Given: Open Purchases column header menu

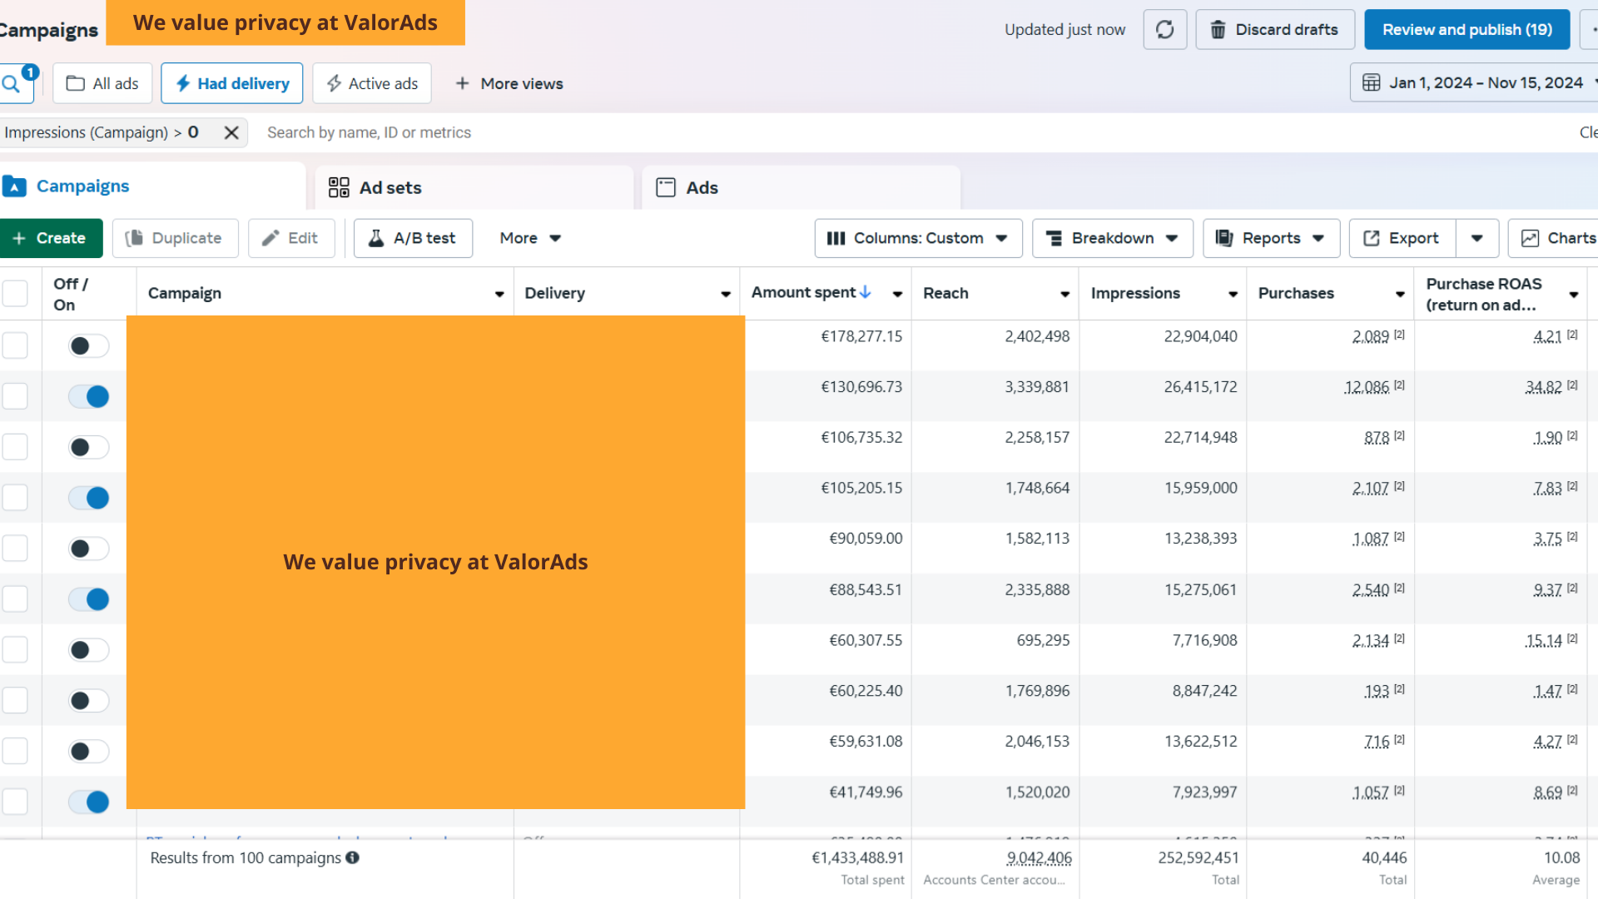Looking at the screenshot, I should click(x=1400, y=294).
